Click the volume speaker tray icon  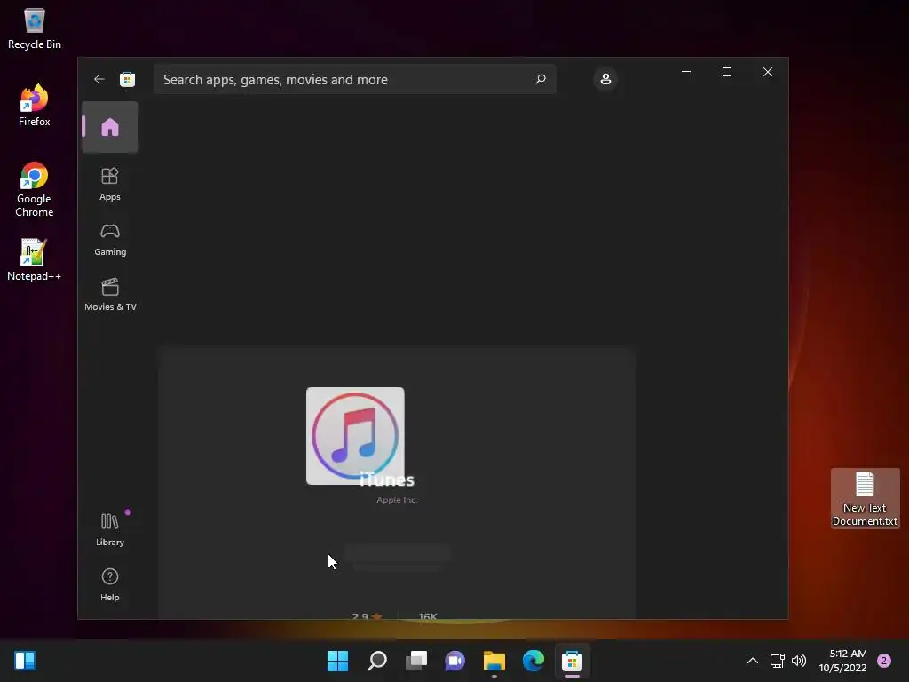(x=799, y=661)
